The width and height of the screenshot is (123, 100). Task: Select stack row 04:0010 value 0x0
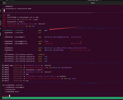point(27,74)
